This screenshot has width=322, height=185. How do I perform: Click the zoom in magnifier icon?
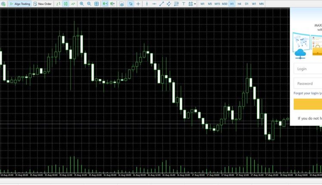82,4
